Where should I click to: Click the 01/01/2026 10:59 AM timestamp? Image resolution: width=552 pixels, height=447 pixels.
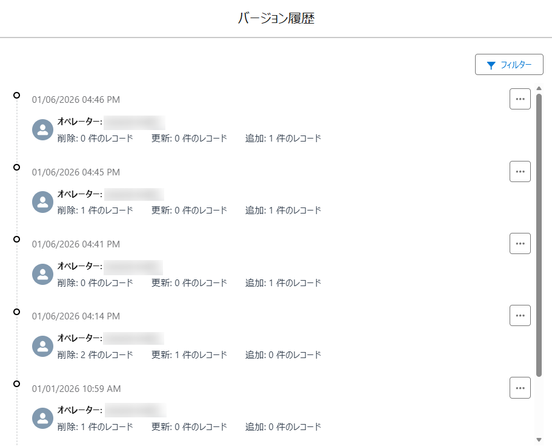(76, 388)
